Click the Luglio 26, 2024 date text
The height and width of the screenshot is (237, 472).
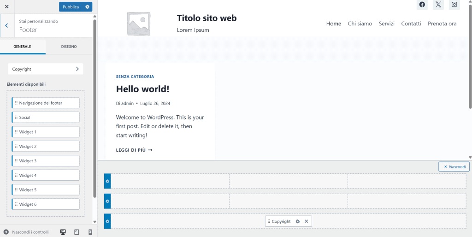click(x=155, y=103)
